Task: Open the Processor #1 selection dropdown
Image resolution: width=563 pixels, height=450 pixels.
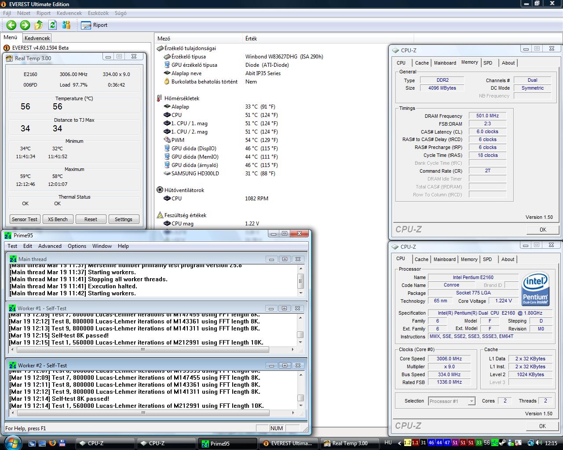Action: point(452,401)
